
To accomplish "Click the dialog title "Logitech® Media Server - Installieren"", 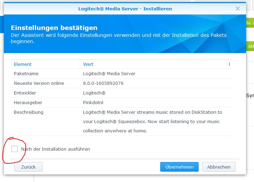I will (125, 9).
